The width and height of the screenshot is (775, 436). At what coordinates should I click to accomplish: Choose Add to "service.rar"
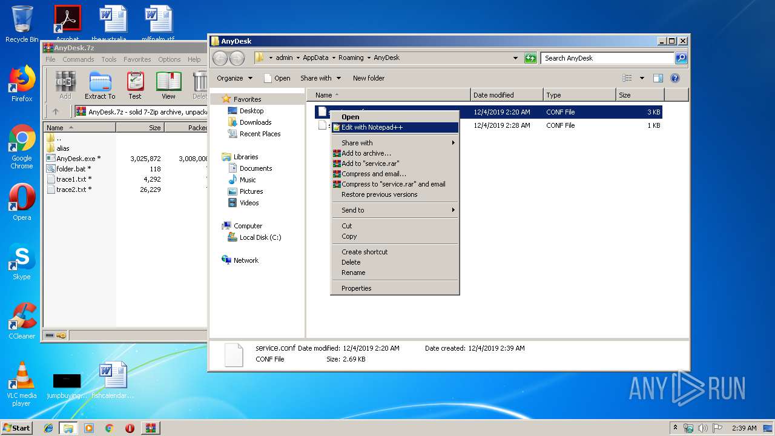[395, 163]
